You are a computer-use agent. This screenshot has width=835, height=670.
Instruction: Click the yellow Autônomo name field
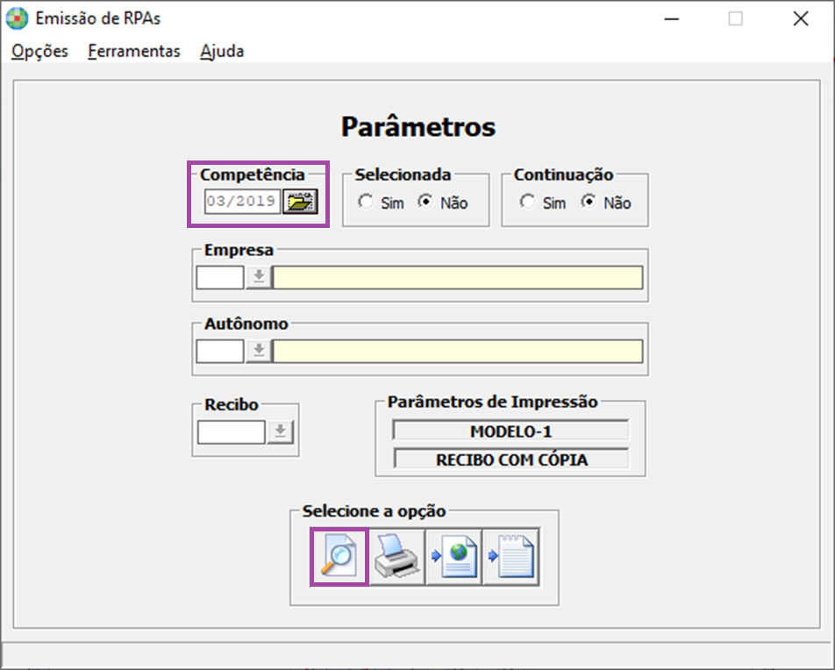tap(458, 351)
